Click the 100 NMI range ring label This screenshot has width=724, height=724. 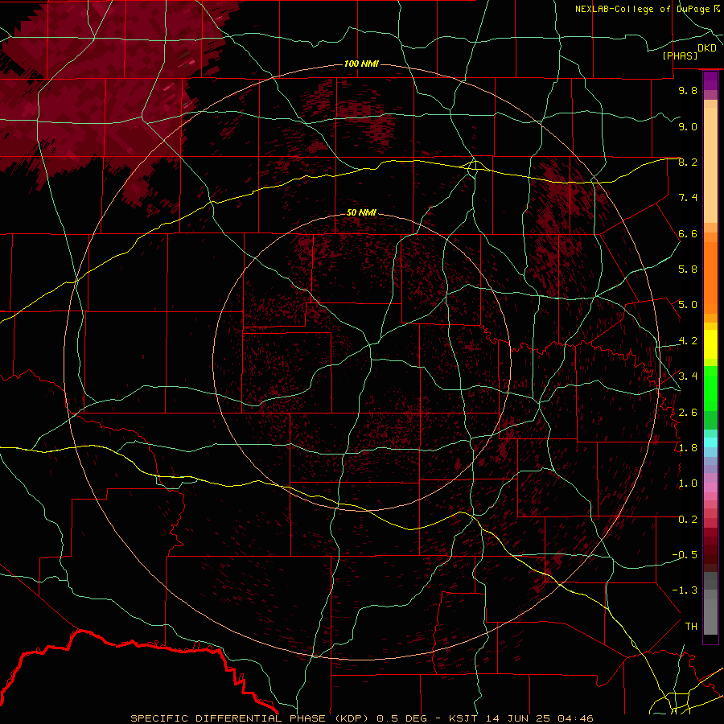[x=361, y=64]
